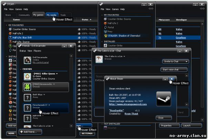Open Games menu in main Steam window
Viewport: 208px width, 139px height.
(19, 9)
